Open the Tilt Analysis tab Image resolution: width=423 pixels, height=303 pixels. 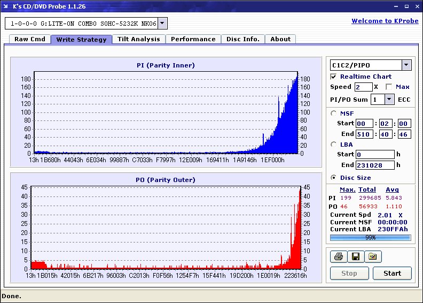pyautogui.click(x=139, y=39)
